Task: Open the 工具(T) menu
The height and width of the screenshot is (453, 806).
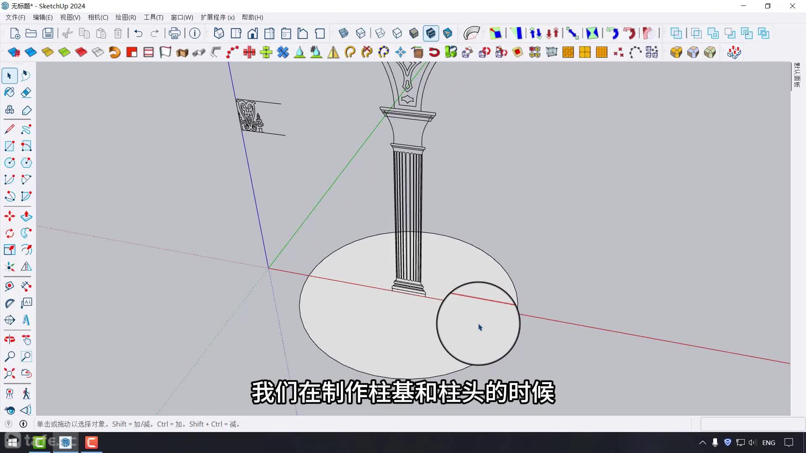Action: (x=153, y=17)
